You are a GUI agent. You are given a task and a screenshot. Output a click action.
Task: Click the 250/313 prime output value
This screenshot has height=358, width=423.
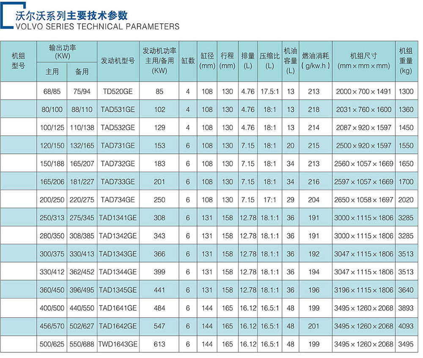tap(52, 218)
